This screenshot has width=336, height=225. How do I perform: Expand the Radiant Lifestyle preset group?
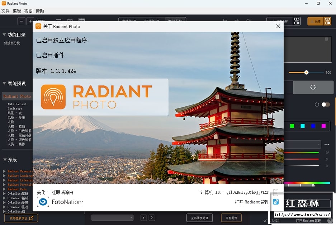[4, 180]
